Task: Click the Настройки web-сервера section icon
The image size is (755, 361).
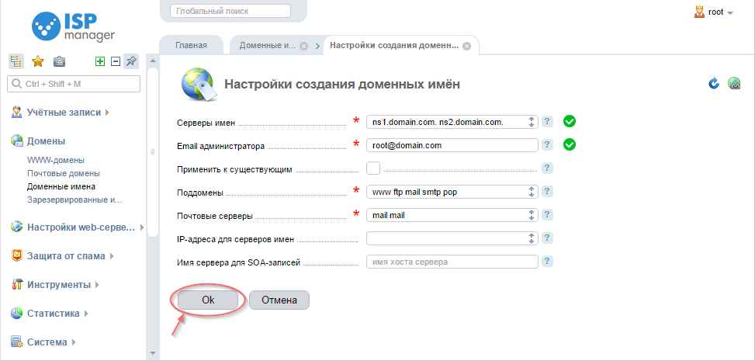Action: point(17,227)
